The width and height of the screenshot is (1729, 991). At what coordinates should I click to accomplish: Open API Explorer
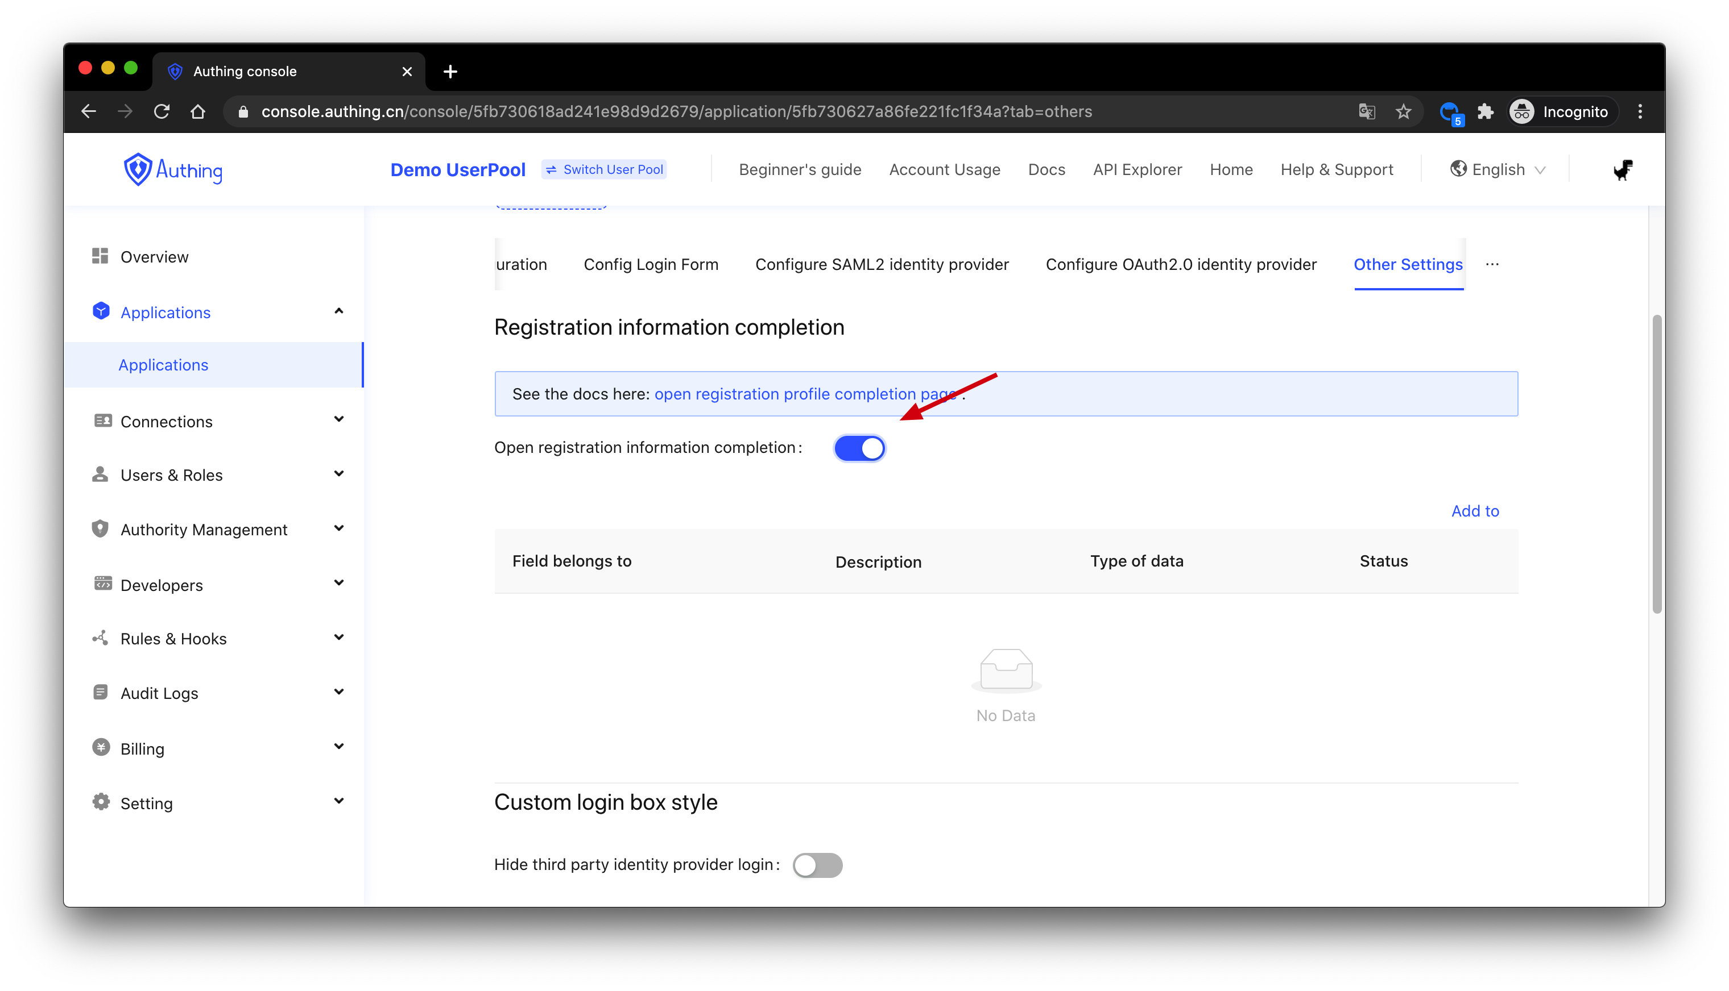click(1137, 169)
